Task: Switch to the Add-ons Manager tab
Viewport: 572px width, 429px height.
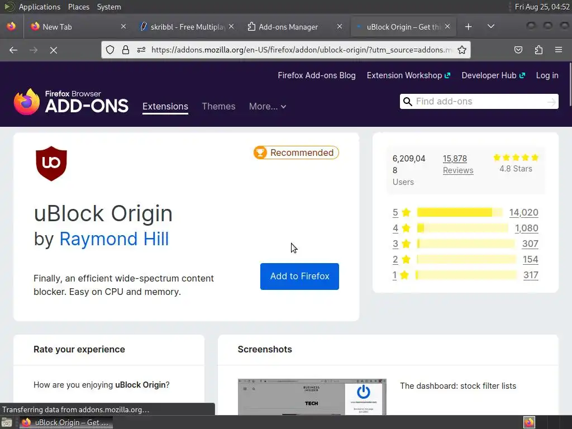Action: [x=295, y=27]
